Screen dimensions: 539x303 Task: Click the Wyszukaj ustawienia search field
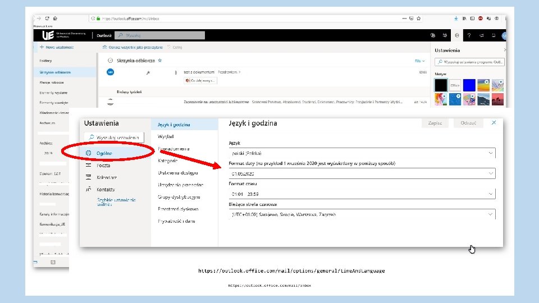(114, 137)
